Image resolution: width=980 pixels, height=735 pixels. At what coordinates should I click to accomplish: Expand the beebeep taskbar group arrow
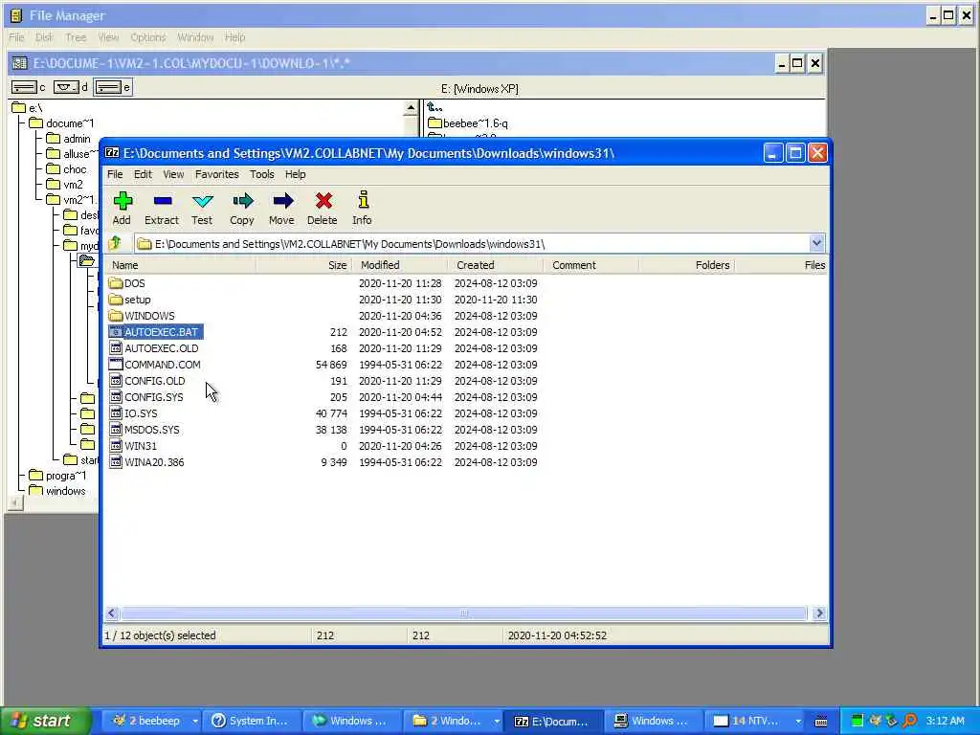(x=195, y=722)
